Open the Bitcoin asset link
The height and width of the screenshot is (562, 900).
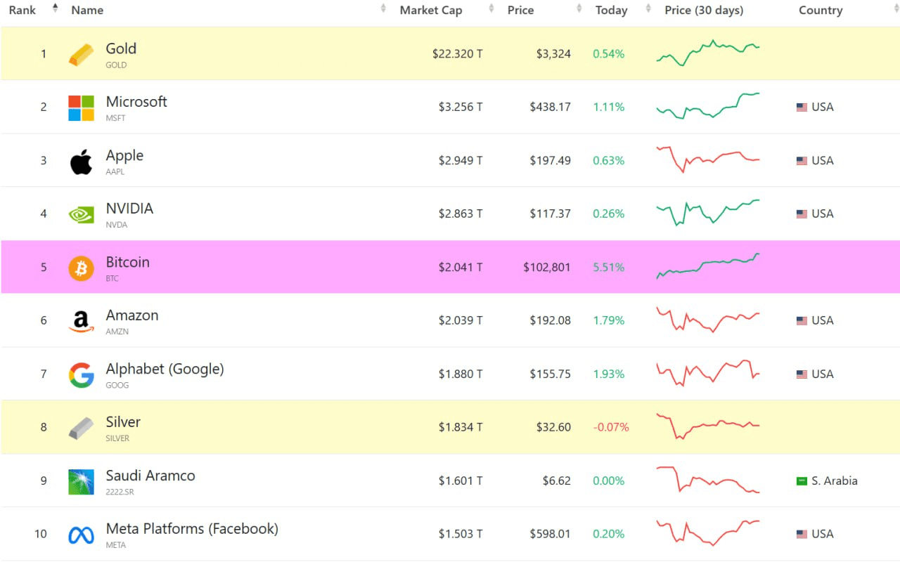[x=127, y=262]
